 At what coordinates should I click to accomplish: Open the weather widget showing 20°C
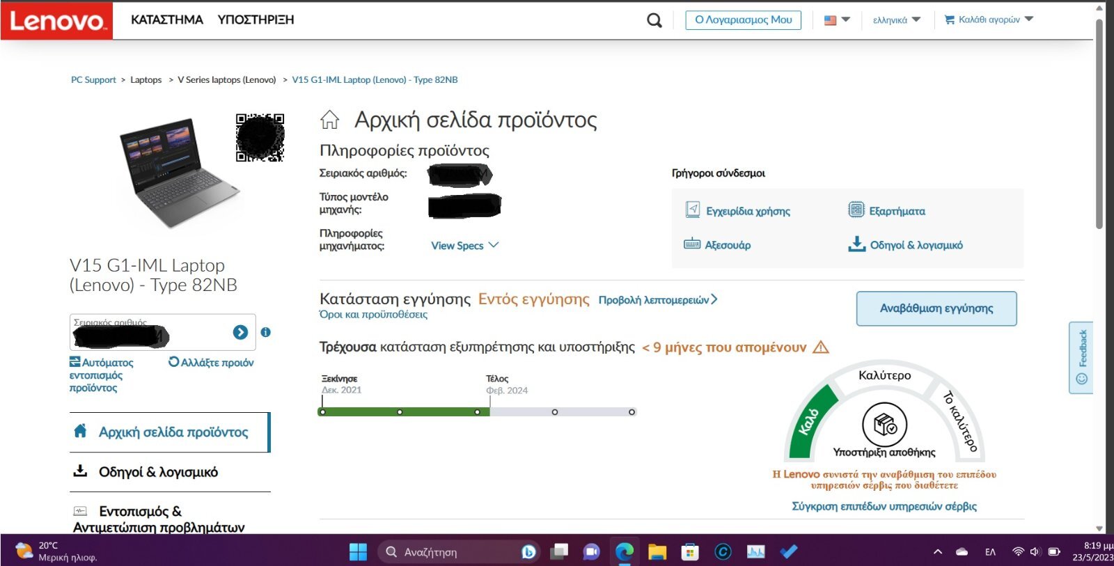point(57,551)
